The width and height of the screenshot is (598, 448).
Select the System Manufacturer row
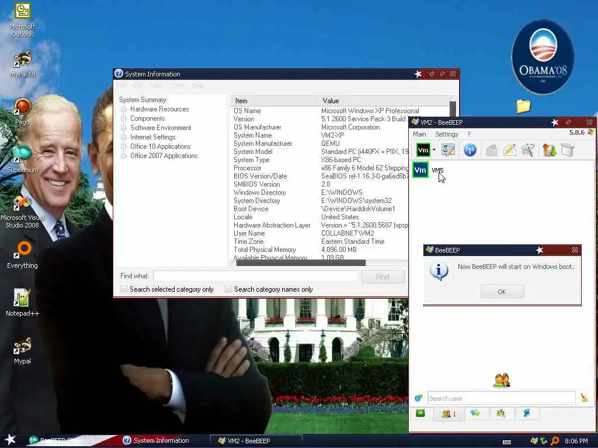click(286, 143)
